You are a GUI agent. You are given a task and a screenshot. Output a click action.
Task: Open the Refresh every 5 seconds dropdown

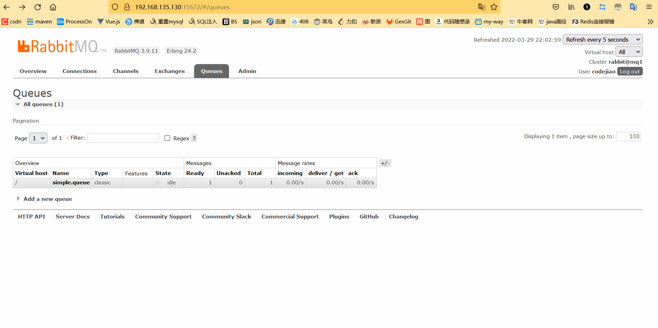(x=603, y=40)
